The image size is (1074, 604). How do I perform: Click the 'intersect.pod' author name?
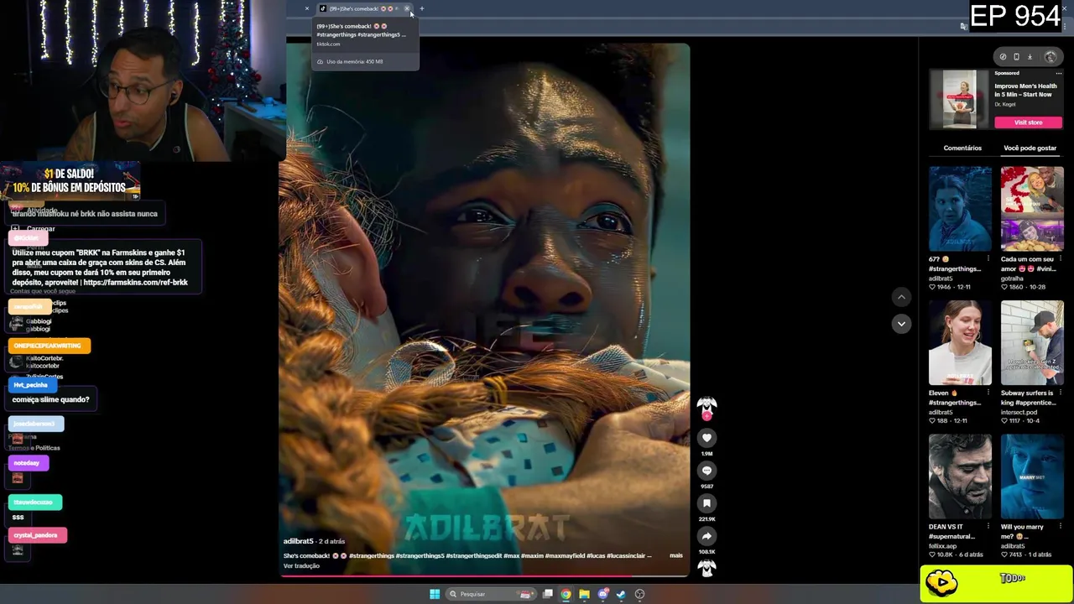1019,412
